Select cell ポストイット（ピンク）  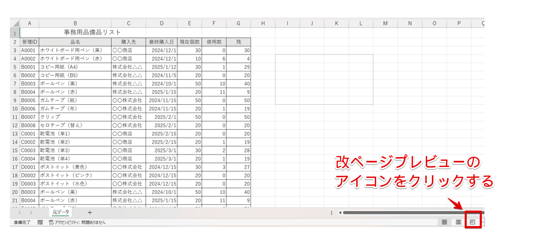(75, 175)
